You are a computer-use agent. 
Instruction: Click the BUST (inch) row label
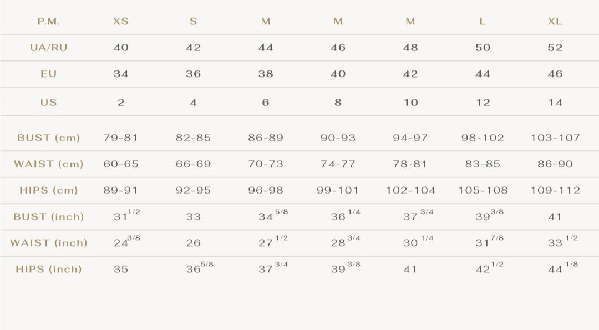pos(49,217)
